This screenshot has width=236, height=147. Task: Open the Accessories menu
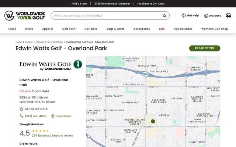click(x=142, y=29)
